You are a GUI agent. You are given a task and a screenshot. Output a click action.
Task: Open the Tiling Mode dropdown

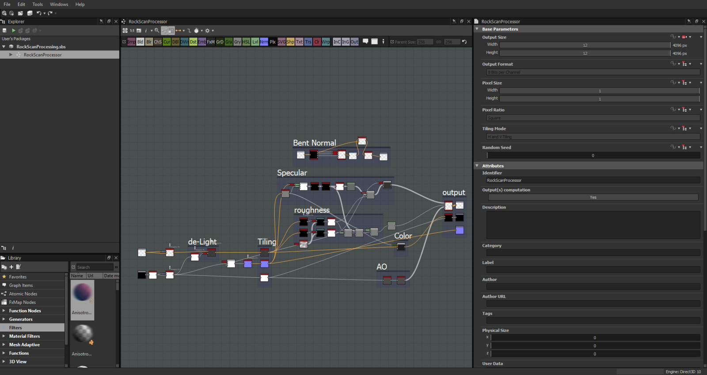click(593, 137)
